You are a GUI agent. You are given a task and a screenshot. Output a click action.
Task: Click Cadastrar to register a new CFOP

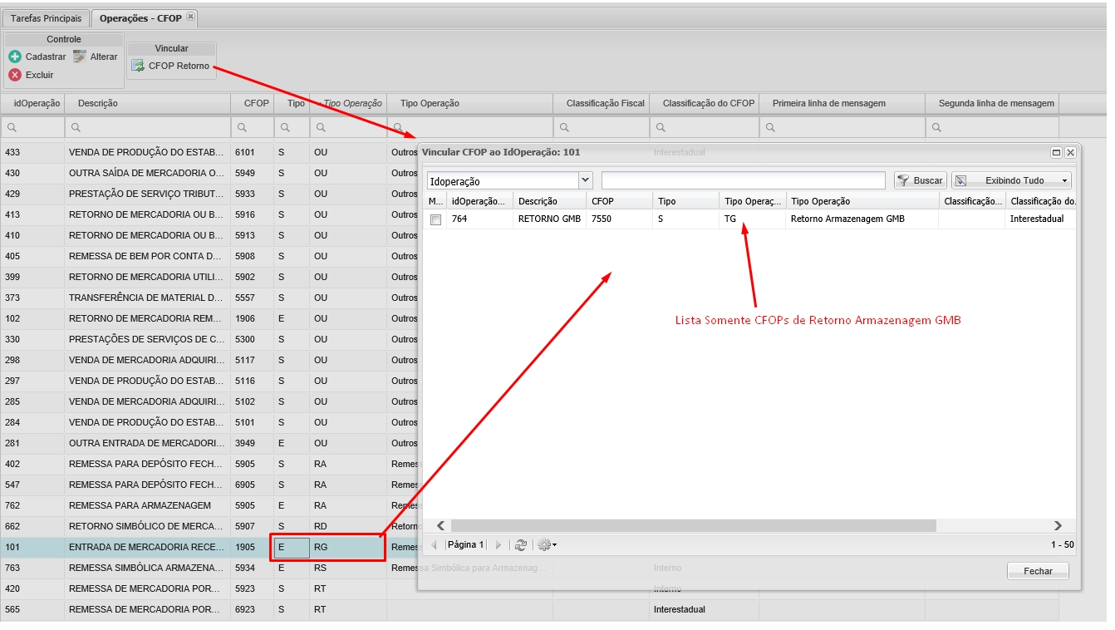37,57
